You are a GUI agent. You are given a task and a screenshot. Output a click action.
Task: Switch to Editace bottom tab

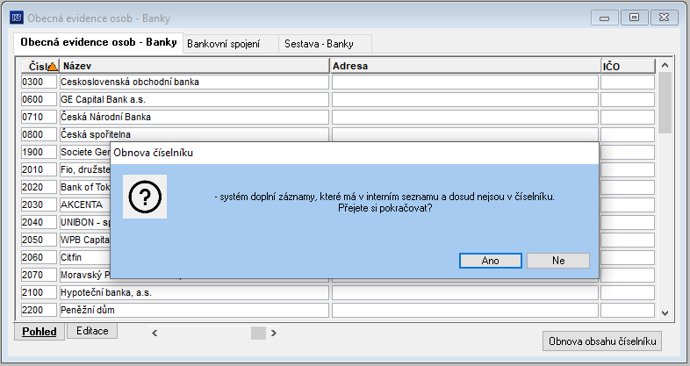[x=92, y=331]
